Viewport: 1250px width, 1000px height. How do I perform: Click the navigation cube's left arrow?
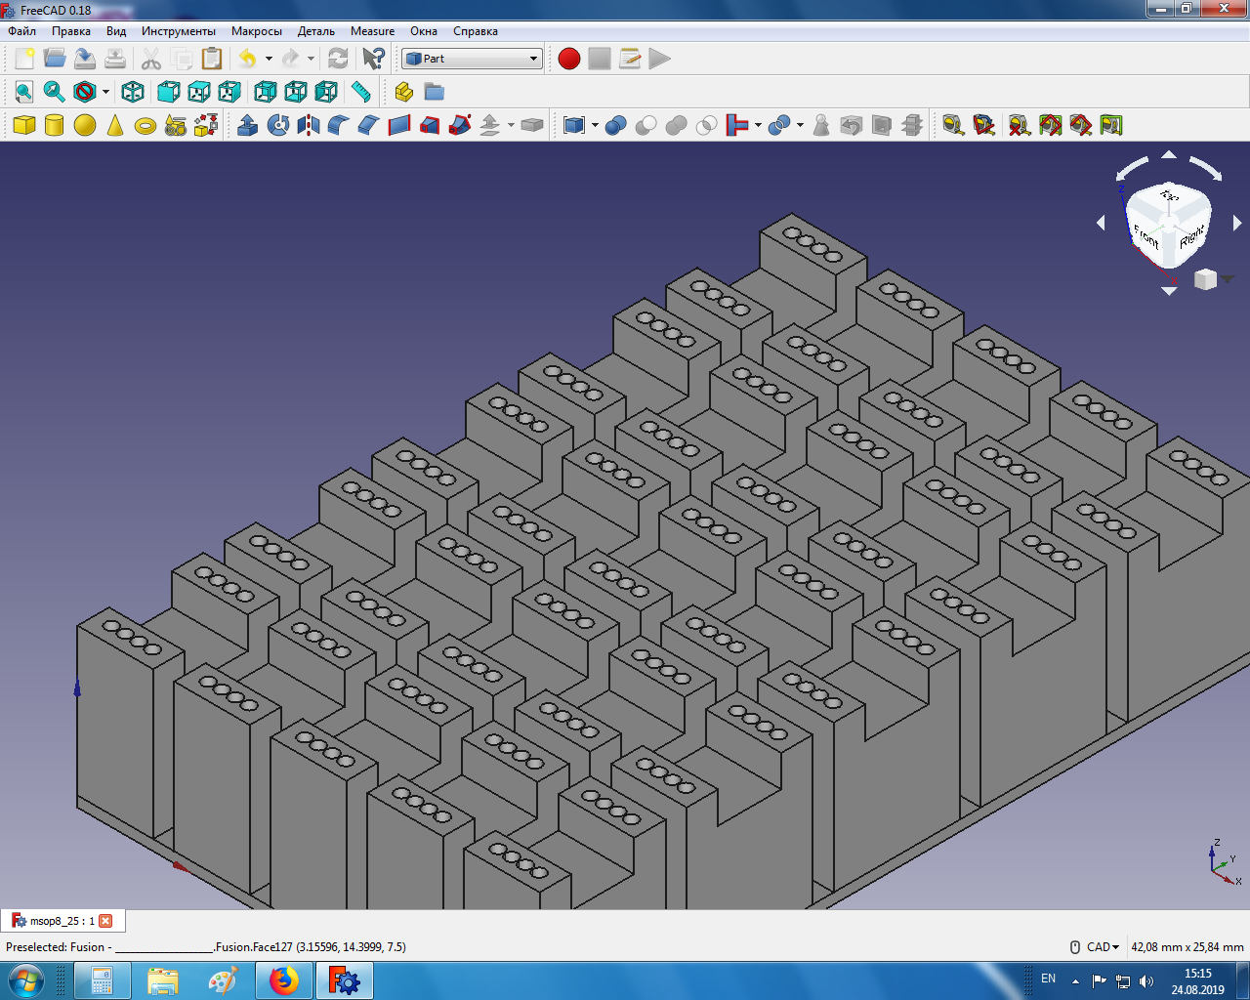1101,224
